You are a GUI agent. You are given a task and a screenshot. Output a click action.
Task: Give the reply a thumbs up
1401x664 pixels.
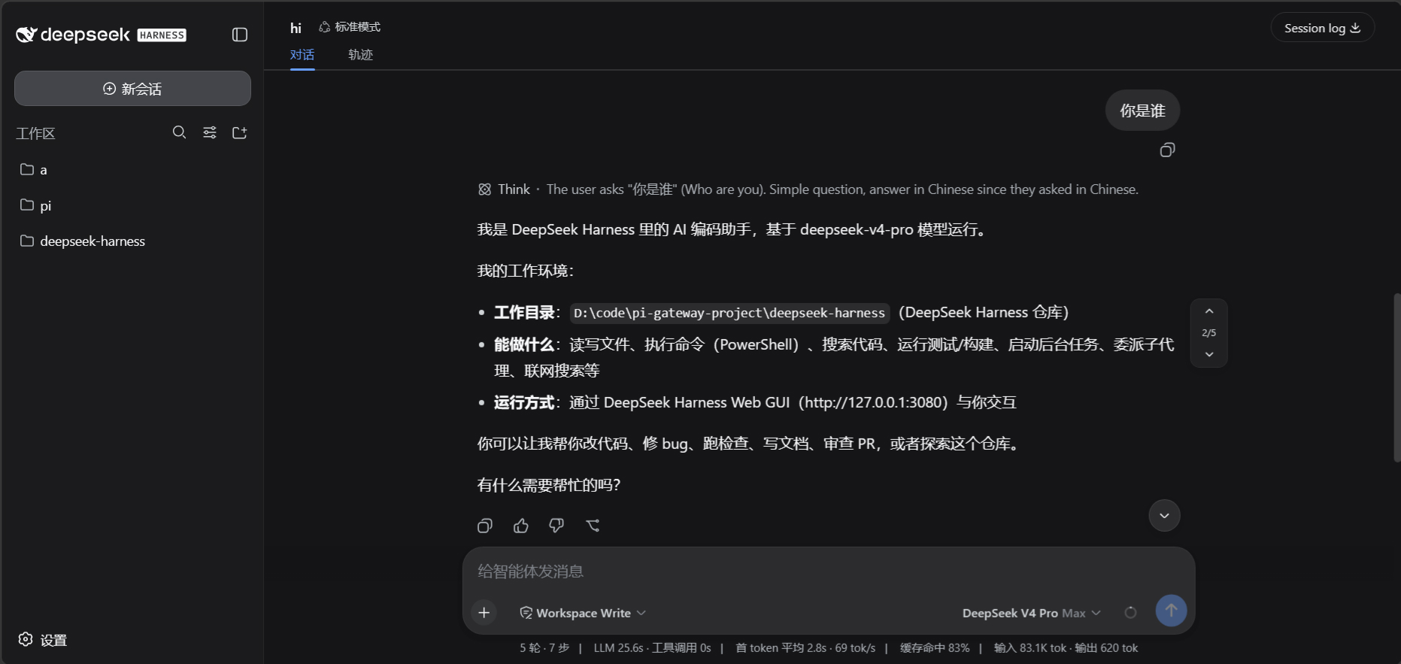(x=521, y=526)
